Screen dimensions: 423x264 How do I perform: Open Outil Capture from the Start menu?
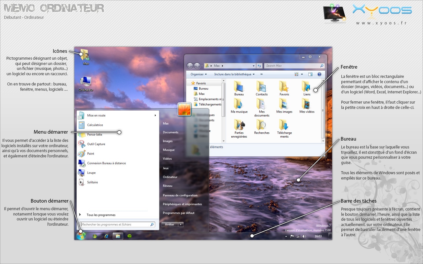[96, 144]
